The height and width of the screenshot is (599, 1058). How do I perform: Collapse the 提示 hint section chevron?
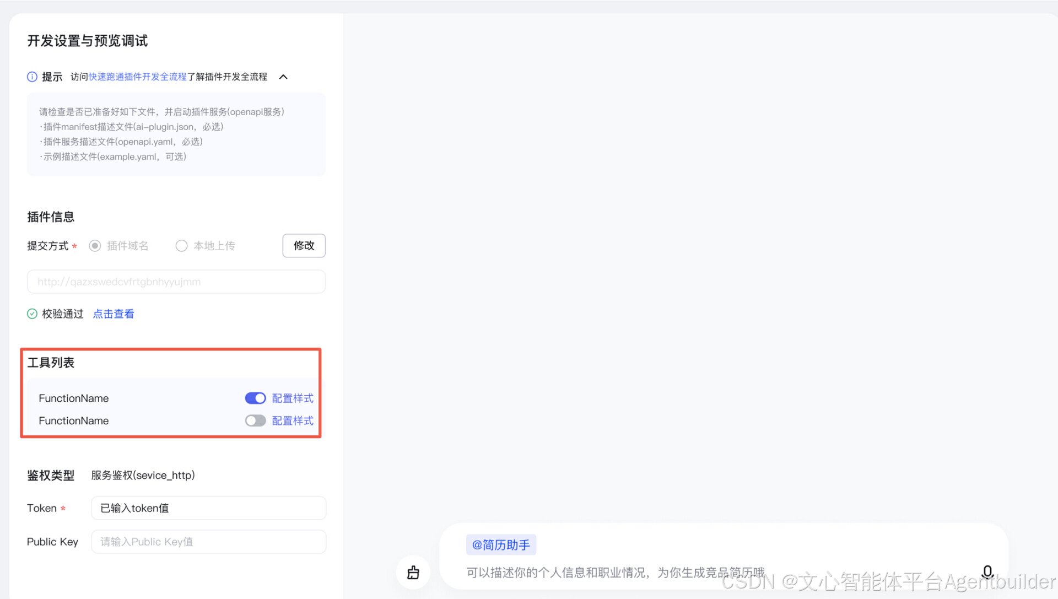tap(283, 77)
